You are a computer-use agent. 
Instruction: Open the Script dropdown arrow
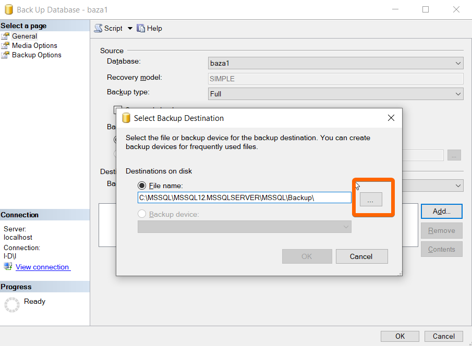click(130, 28)
